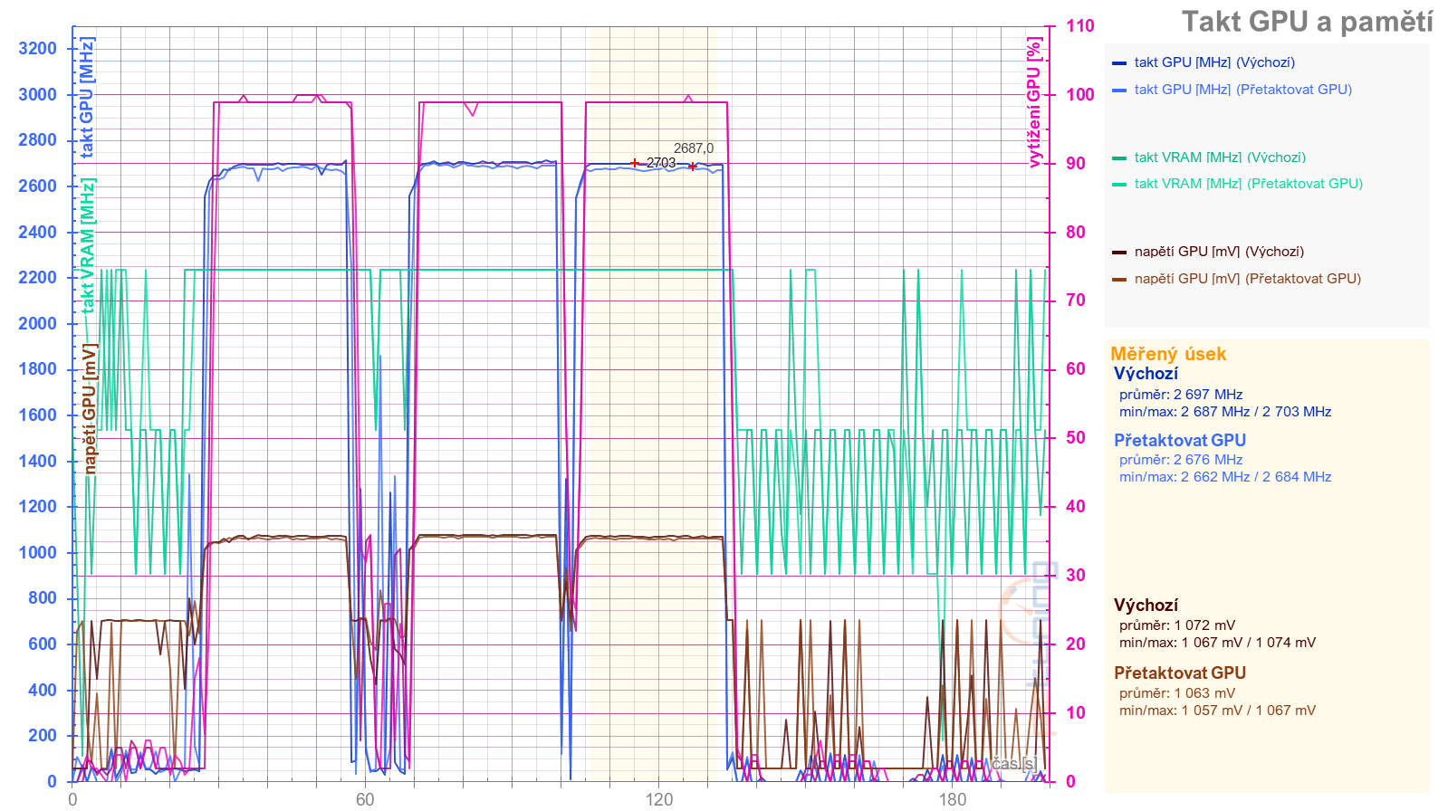Image resolution: width=1448 pixels, height=811 pixels.
Task: Click 'průměr: 1 072 mV' value
Action: point(1176,625)
